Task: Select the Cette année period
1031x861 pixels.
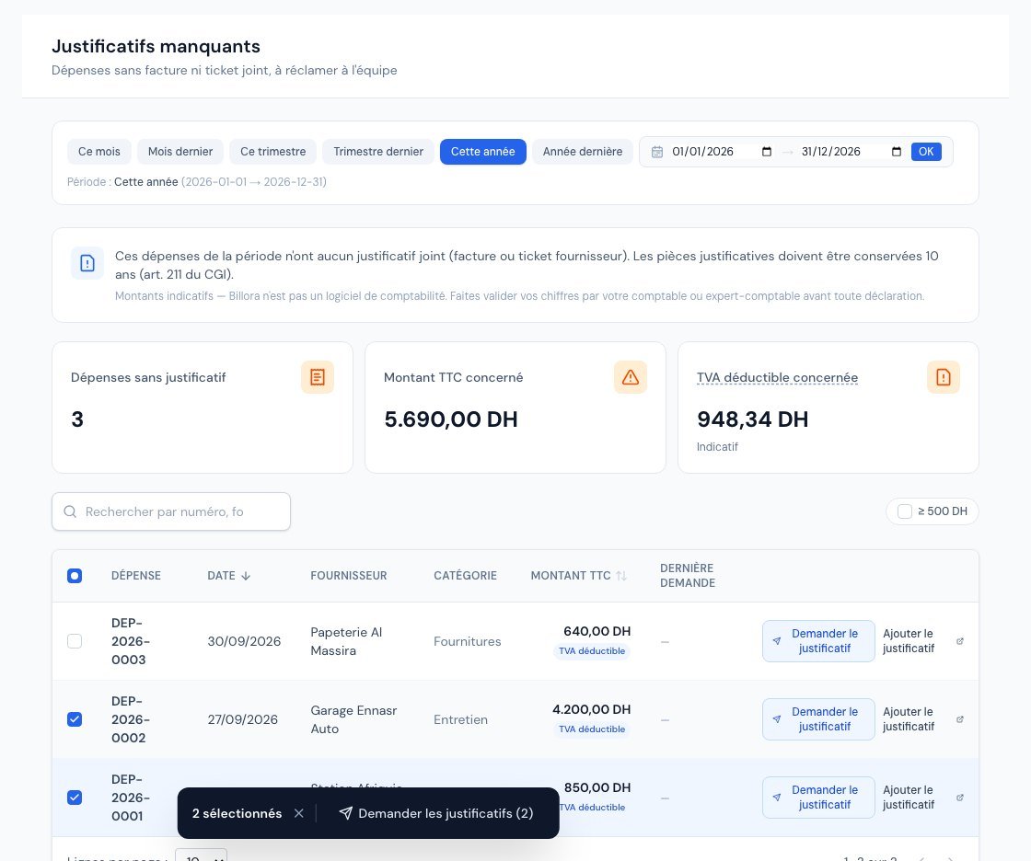Action: click(x=482, y=152)
